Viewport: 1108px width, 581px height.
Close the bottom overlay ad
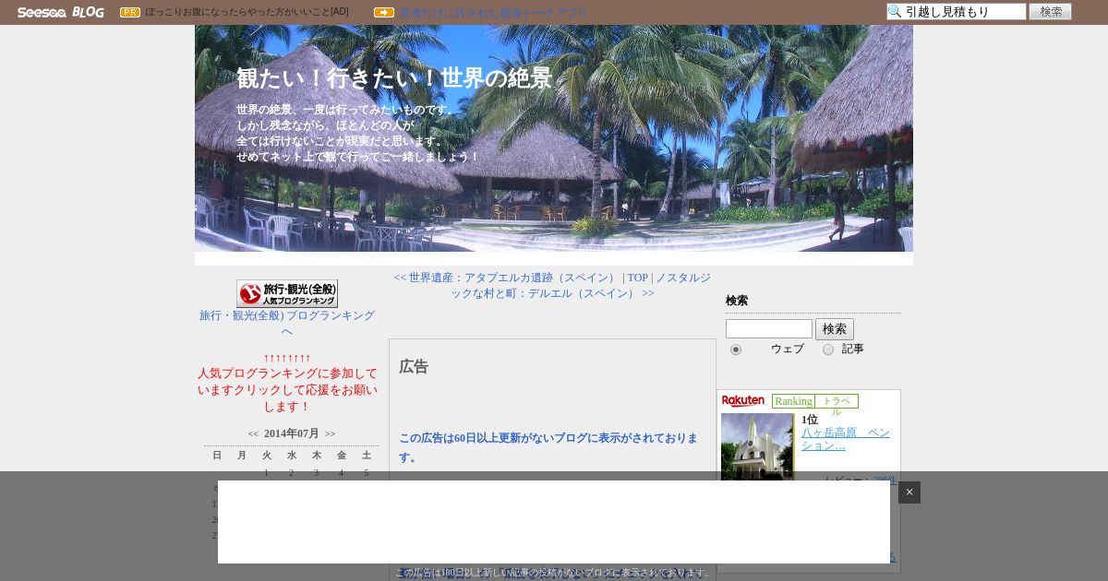[x=909, y=492]
